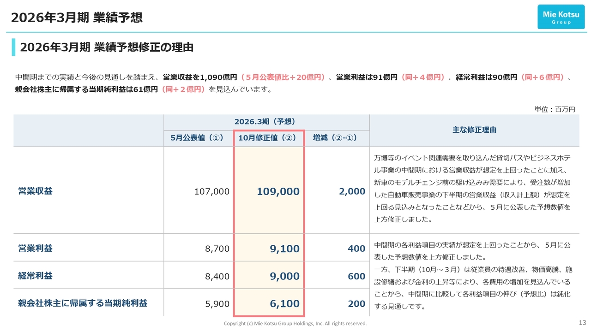Click the 増減（②-①） column header

point(335,138)
